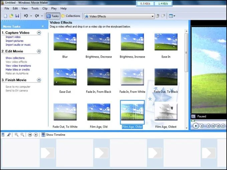Redo the last action

pos(37,16)
